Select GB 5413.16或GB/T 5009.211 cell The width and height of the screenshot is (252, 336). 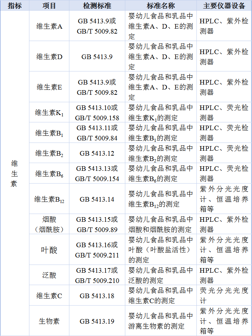pyautogui.click(x=97, y=249)
